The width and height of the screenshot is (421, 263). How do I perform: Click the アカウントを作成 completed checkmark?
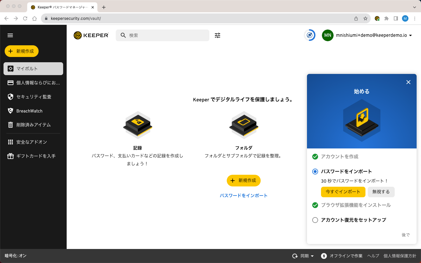click(315, 157)
